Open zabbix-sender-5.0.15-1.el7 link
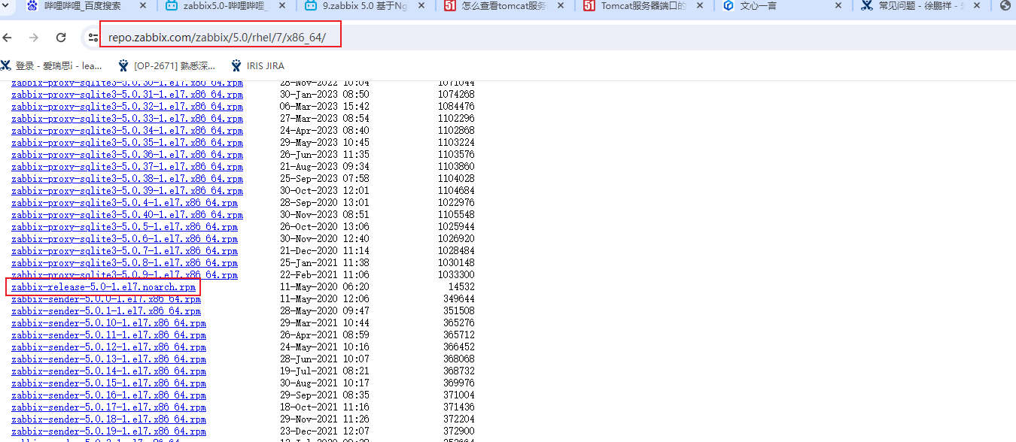 pyautogui.click(x=108, y=383)
